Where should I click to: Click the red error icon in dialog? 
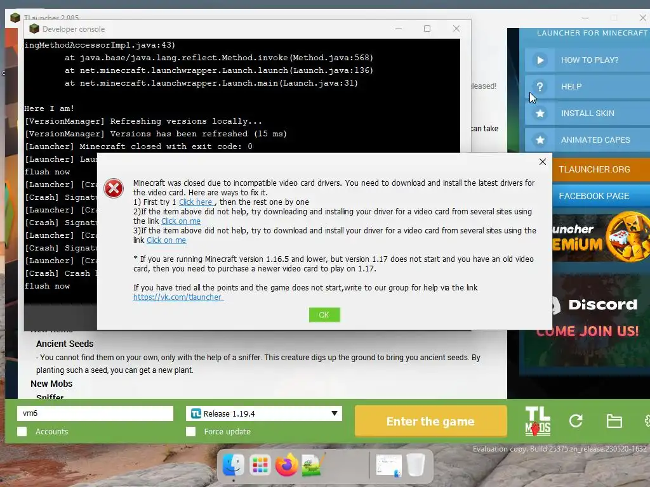pyautogui.click(x=114, y=188)
